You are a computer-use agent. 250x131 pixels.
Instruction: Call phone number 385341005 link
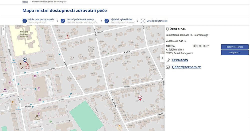179,60
